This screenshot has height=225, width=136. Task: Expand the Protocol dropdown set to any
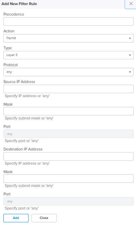click(x=69, y=72)
